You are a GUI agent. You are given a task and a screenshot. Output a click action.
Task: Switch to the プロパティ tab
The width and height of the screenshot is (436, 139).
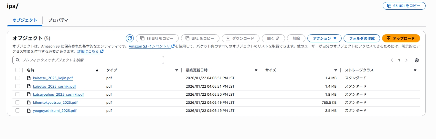58,20
